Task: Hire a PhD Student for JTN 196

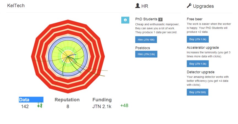Action: click(x=146, y=40)
